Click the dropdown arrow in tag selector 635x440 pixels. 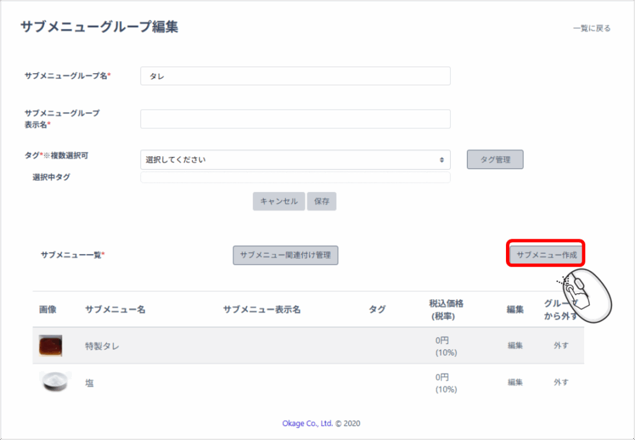coord(442,160)
